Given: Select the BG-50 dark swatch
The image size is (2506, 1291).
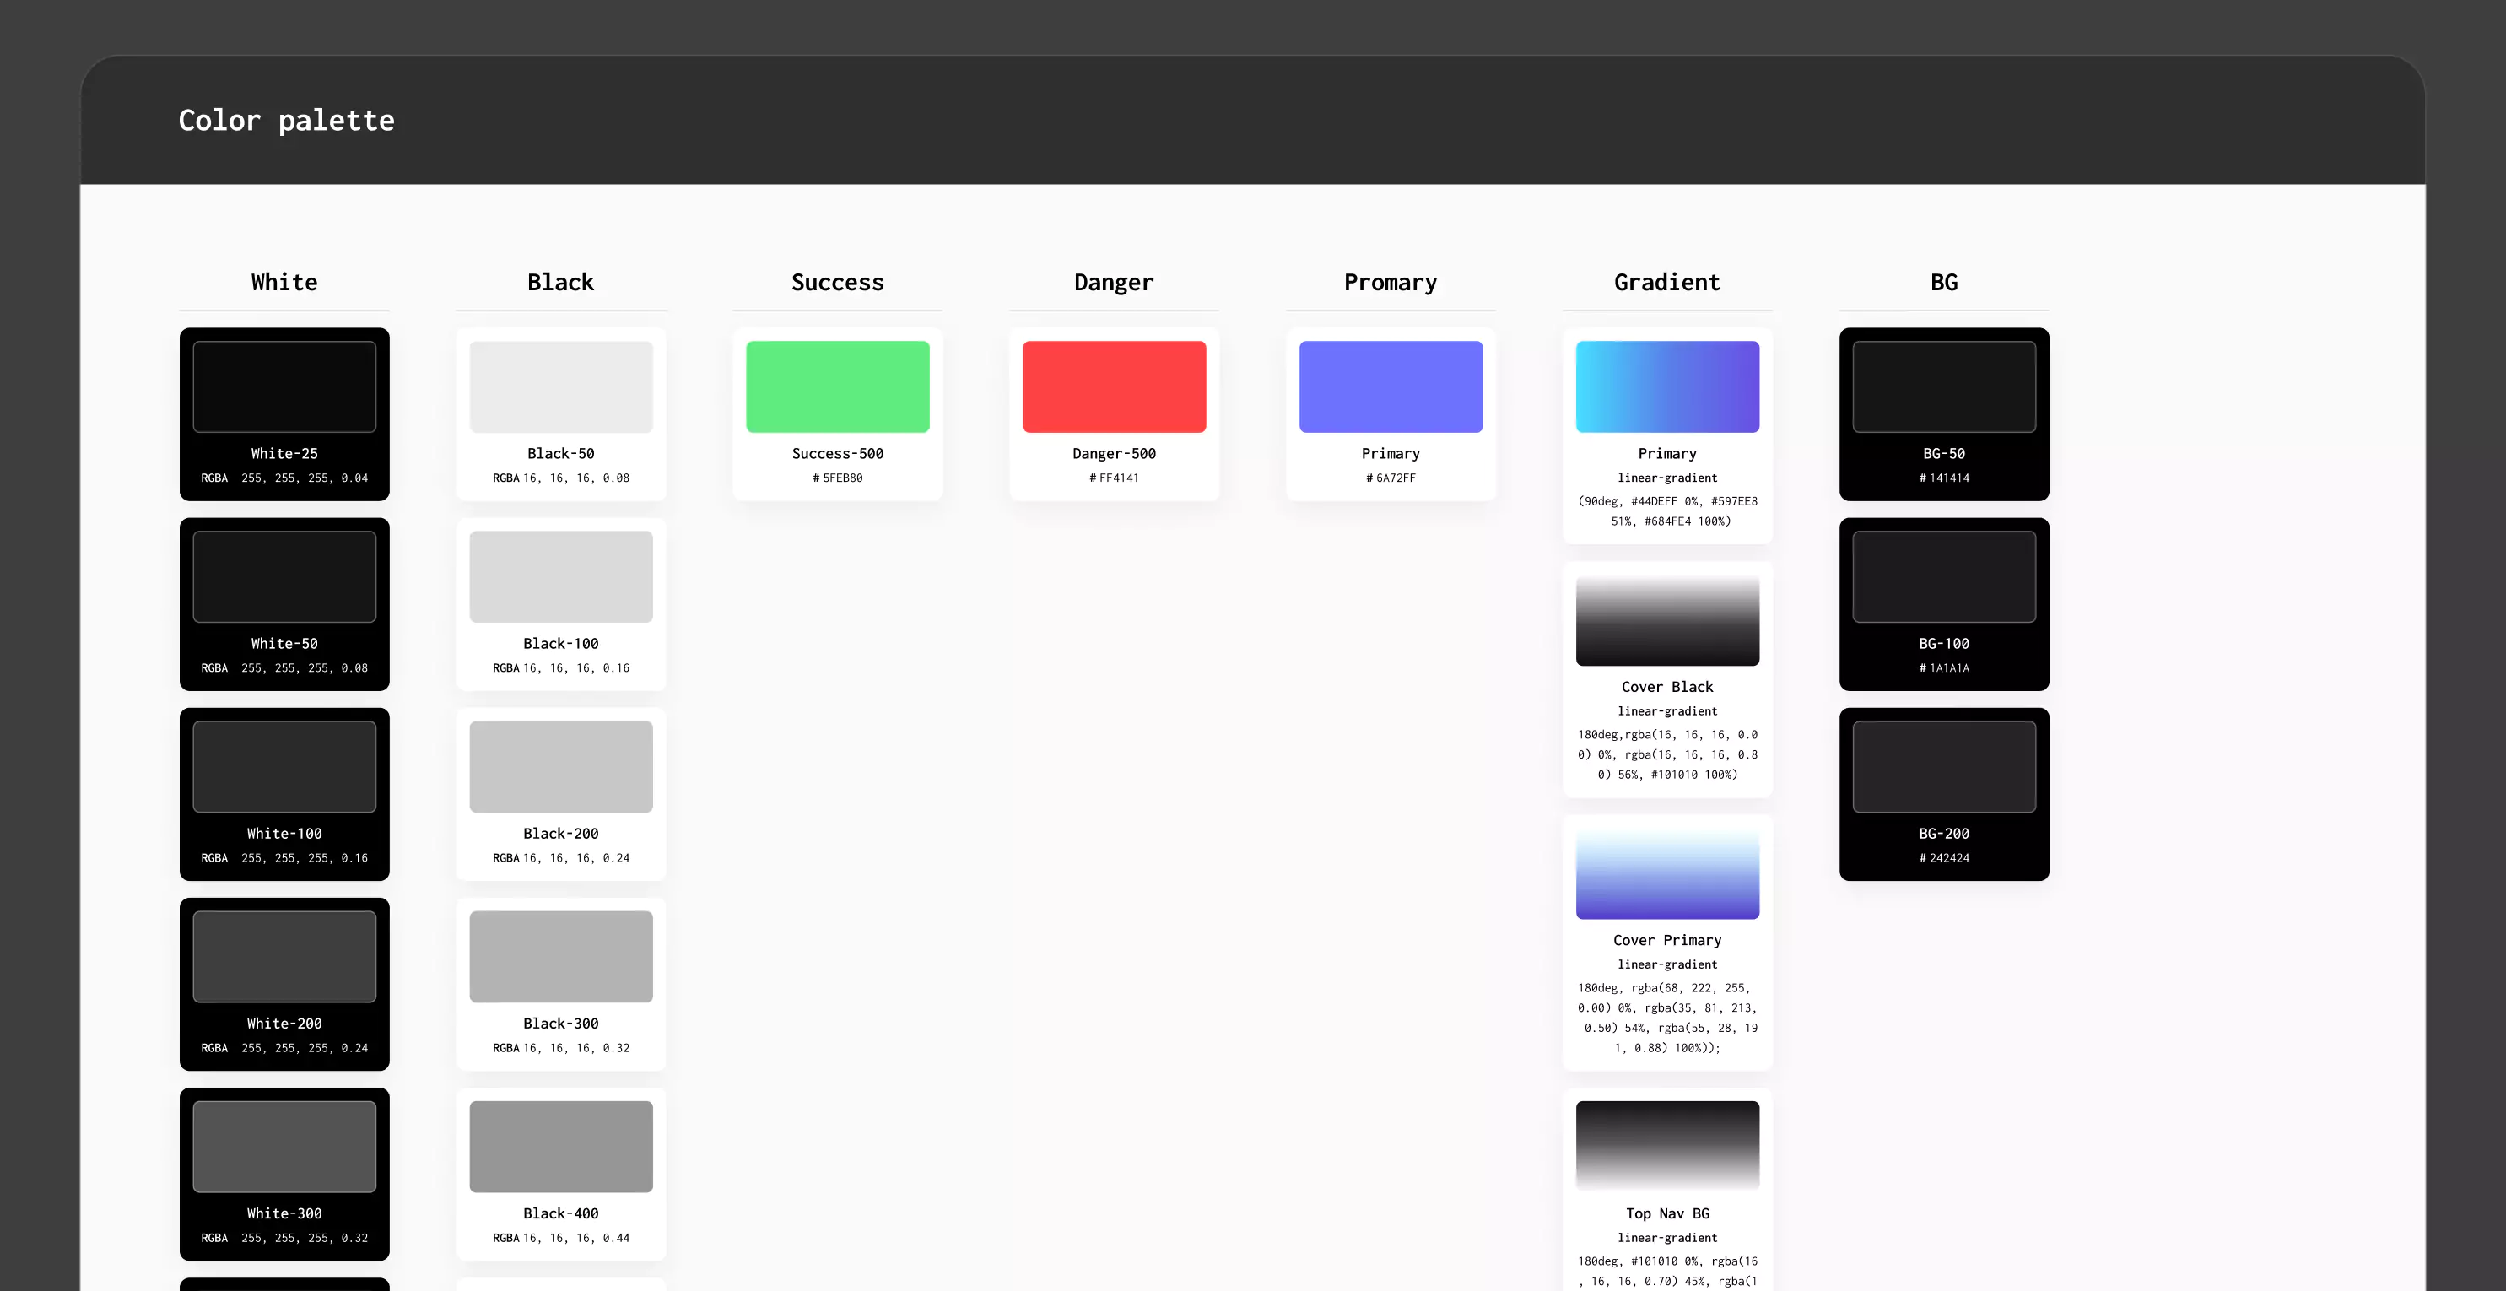Looking at the screenshot, I should 1944,386.
